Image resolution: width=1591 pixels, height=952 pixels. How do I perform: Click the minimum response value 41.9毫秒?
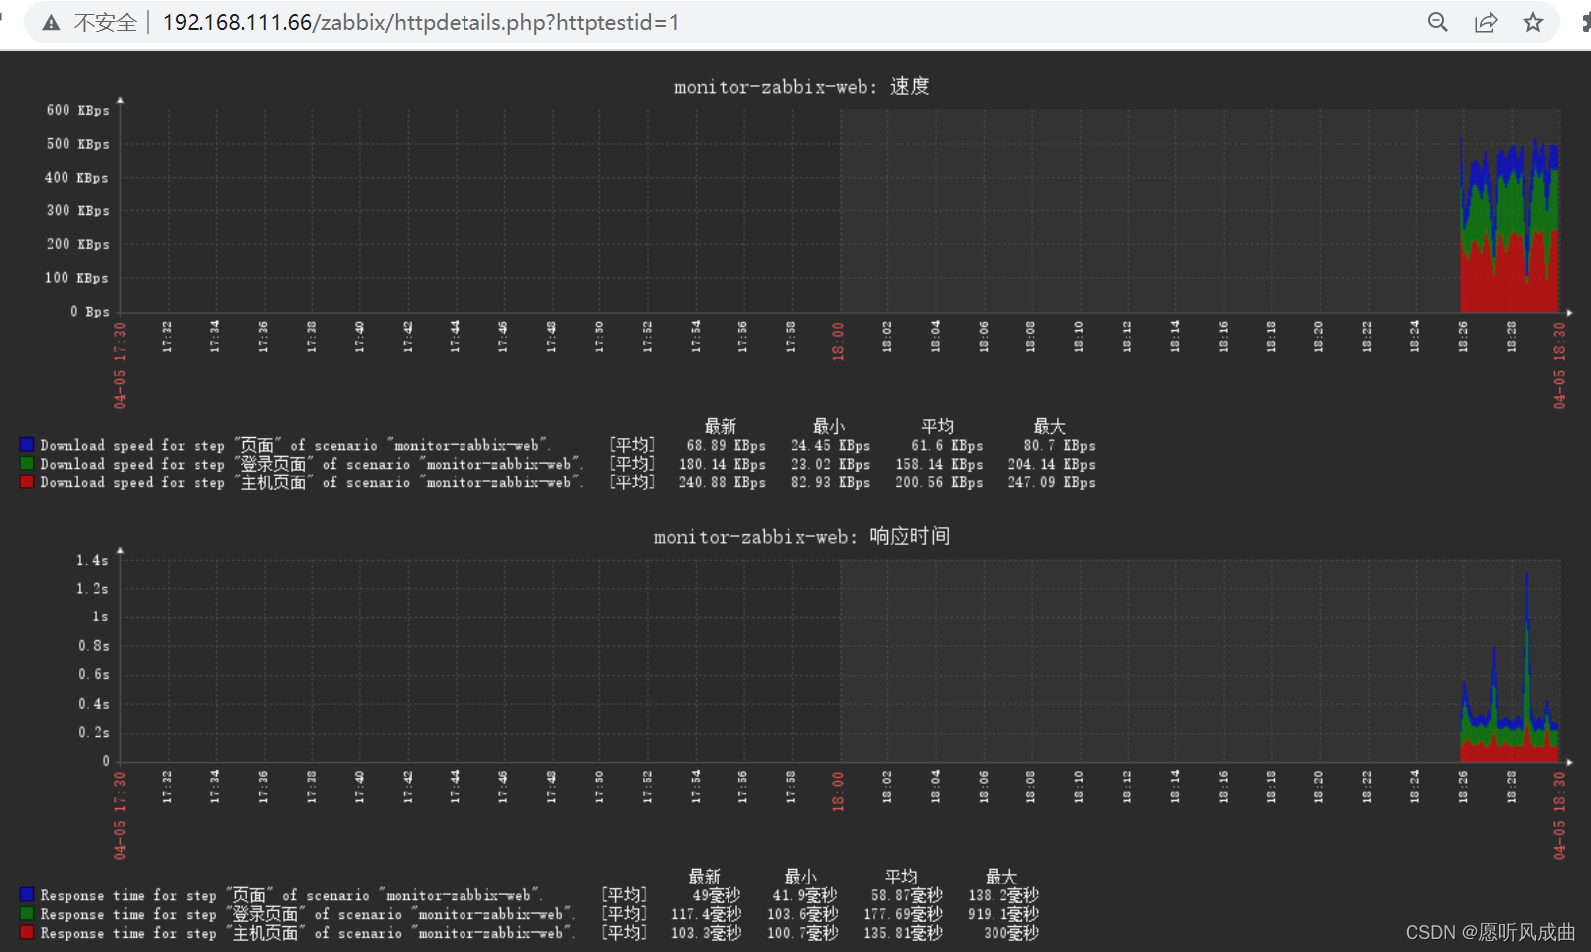(x=805, y=896)
